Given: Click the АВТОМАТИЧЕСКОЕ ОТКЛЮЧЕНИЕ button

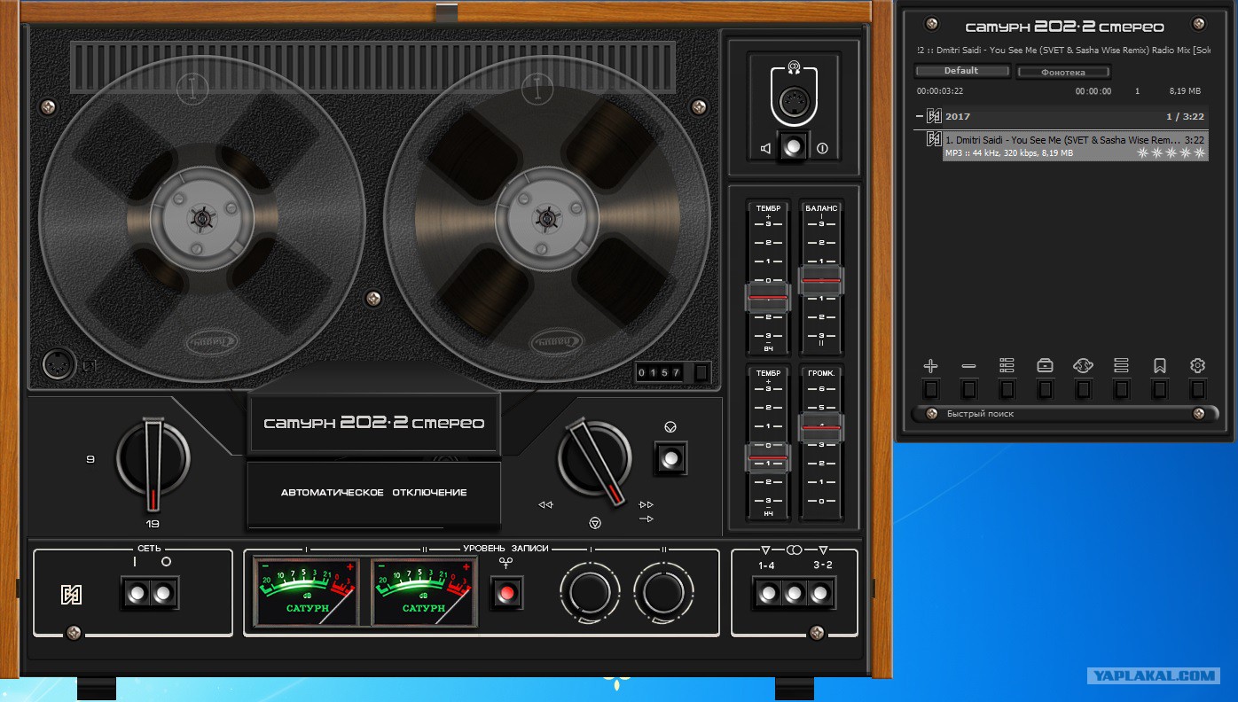Looking at the screenshot, I should coord(373,493).
